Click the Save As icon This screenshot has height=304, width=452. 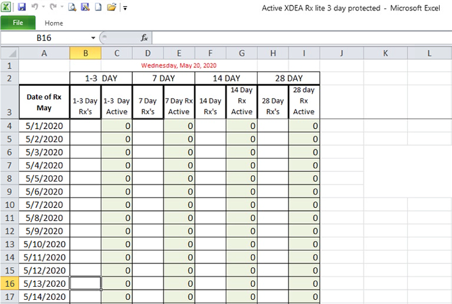(85, 7)
